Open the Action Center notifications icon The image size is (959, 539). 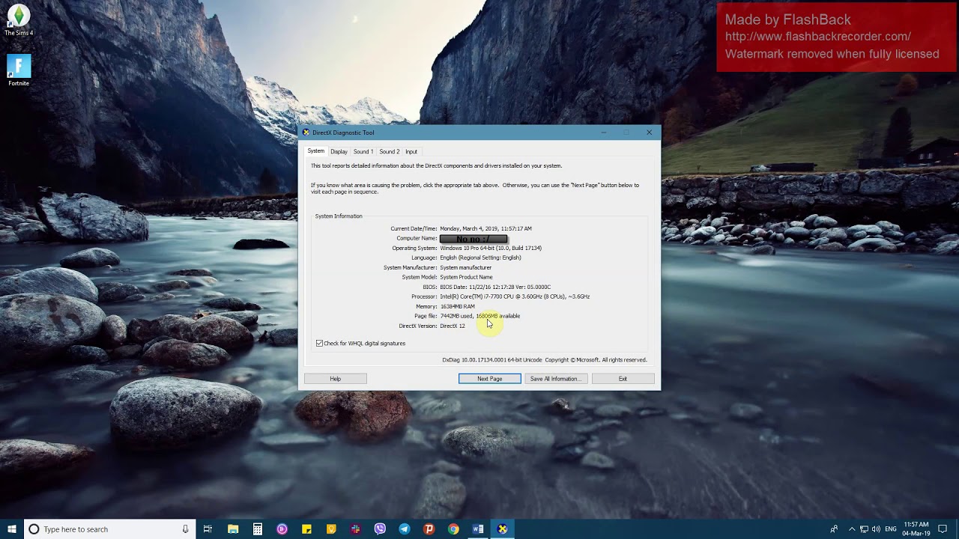coord(943,529)
